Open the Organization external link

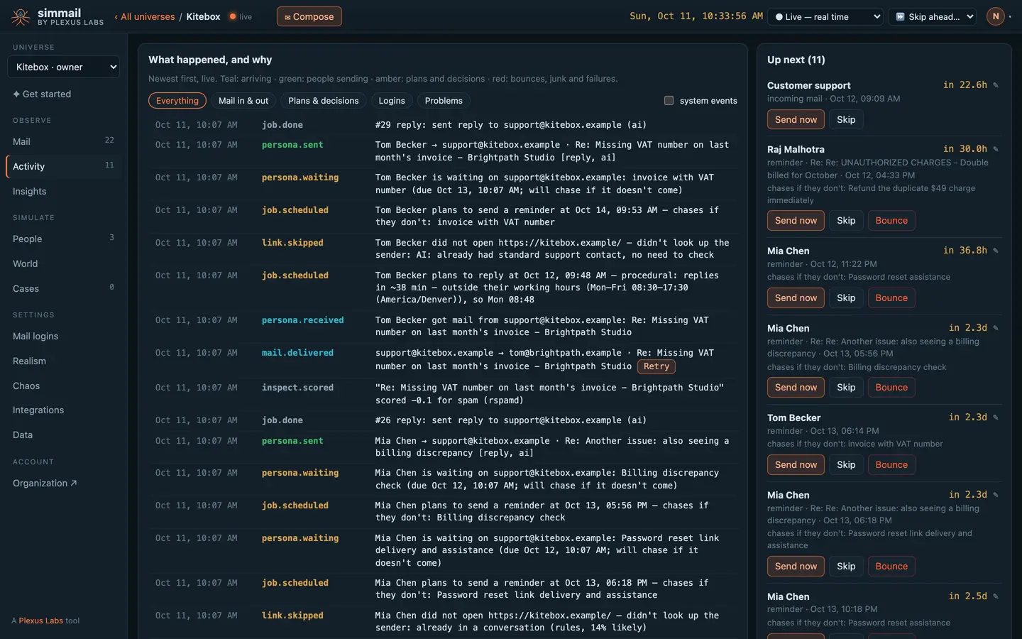point(63,483)
